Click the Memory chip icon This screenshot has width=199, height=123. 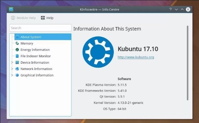[17, 44]
